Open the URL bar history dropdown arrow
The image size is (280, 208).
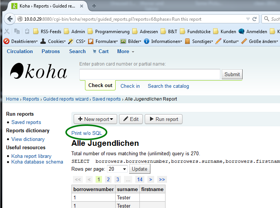(248, 19)
